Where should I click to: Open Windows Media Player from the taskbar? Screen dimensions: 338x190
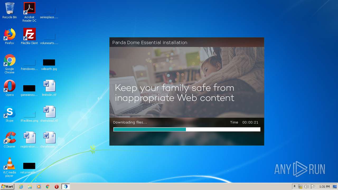(39, 187)
